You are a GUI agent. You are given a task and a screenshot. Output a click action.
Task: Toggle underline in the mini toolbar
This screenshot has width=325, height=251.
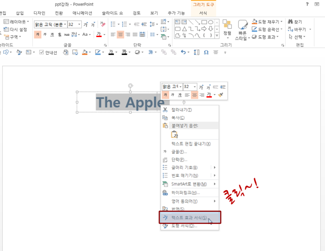tap(180, 95)
